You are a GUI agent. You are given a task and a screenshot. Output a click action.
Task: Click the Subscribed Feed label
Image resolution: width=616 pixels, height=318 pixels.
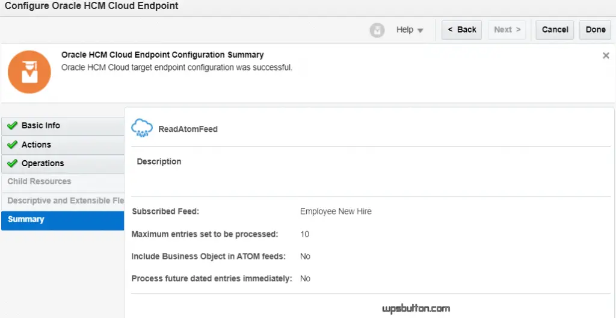(165, 211)
